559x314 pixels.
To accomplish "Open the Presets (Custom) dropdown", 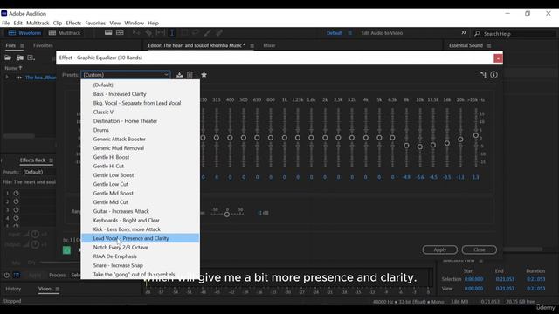I will point(126,75).
